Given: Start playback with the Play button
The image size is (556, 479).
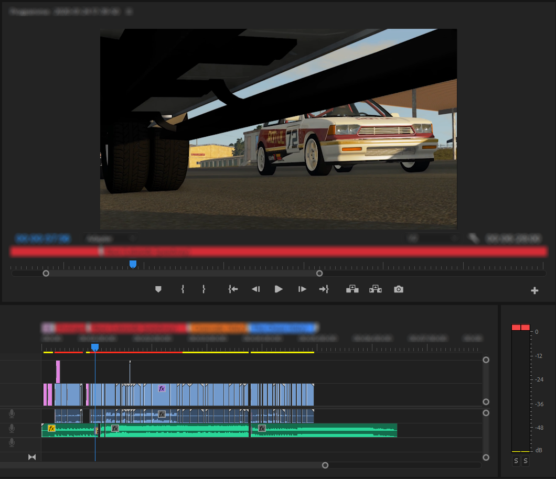Looking at the screenshot, I should (279, 289).
